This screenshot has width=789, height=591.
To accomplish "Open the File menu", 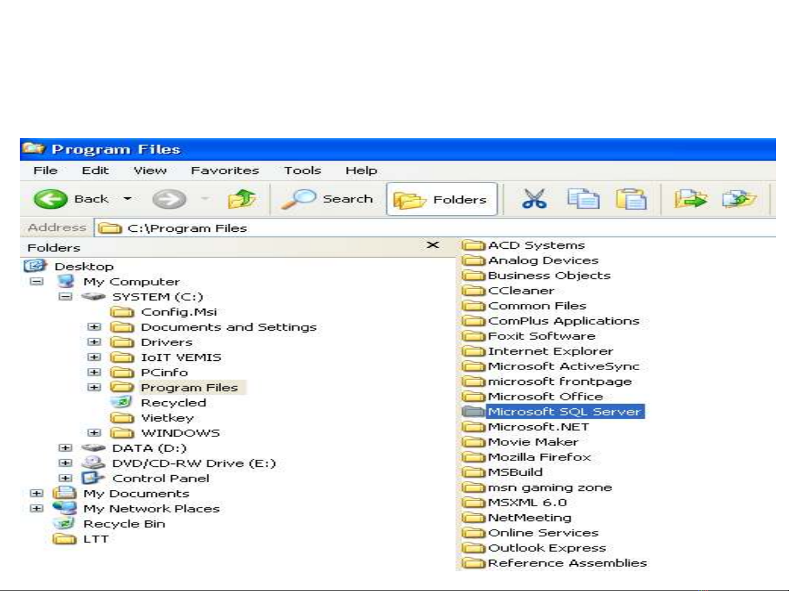I will click(x=45, y=171).
